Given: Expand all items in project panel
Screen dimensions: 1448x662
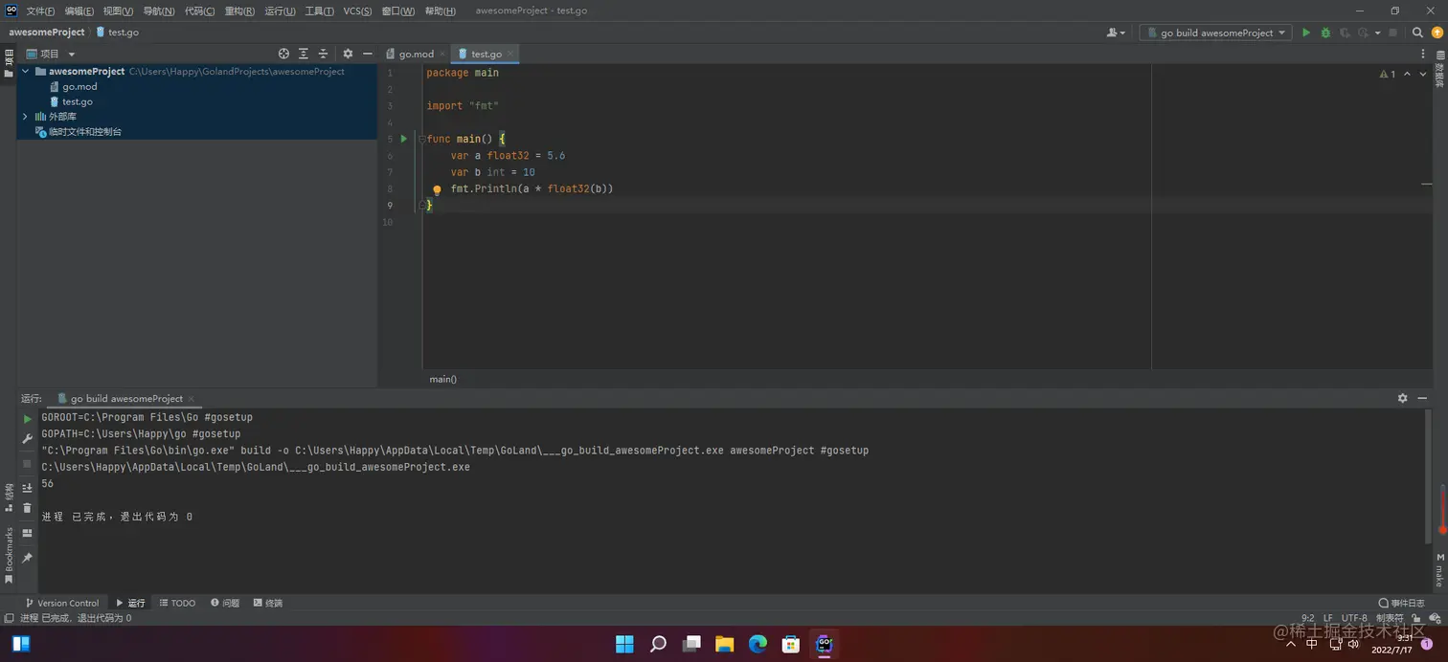Looking at the screenshot, I should point(304,54).
